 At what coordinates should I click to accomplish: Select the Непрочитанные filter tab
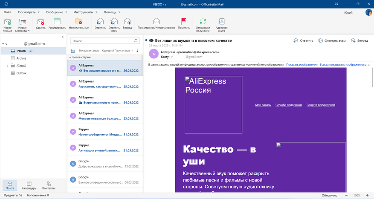[x=89, y=51]
